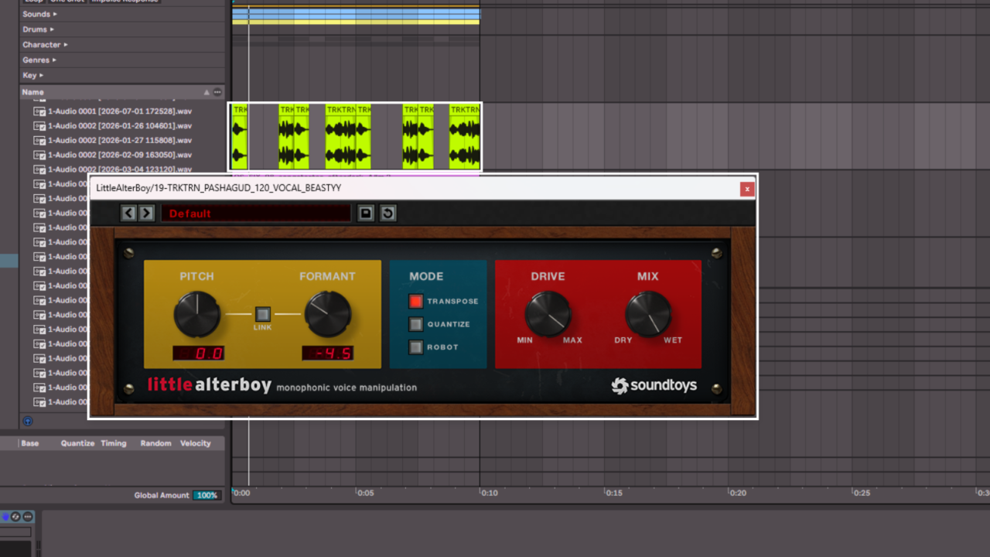The image size is (990, 557).
Task: Click the Default preset name display
Action: pyautogui.click(x=256, y=214)
